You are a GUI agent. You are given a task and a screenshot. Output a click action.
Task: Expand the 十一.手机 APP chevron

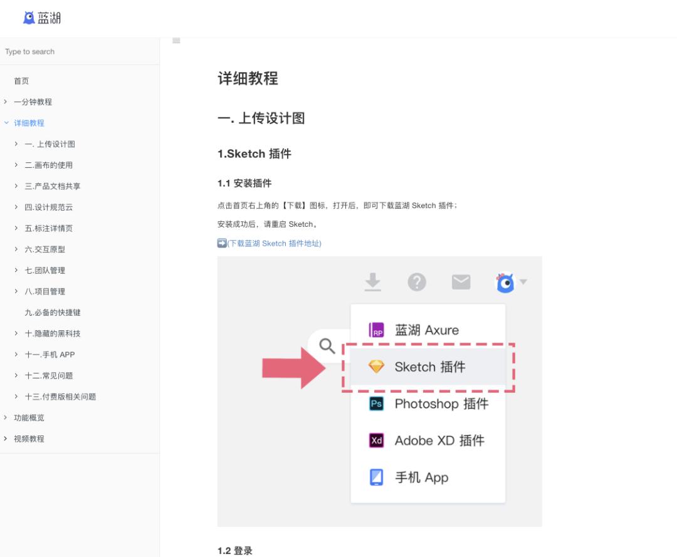16,354
